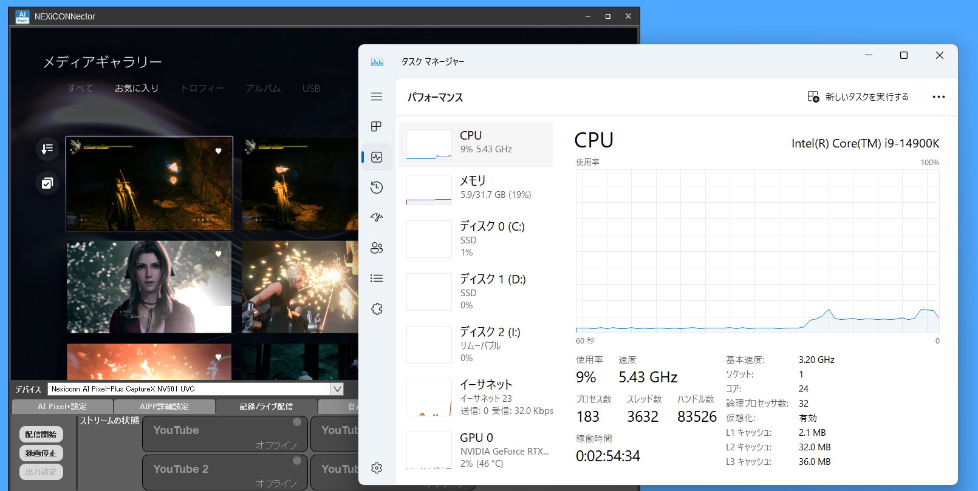Toggle the YouTube stream status indicator

click(297, 422)
